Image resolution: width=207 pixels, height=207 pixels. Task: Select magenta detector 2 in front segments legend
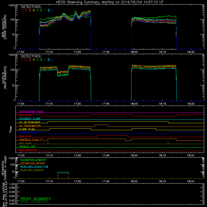click(26, 10)
